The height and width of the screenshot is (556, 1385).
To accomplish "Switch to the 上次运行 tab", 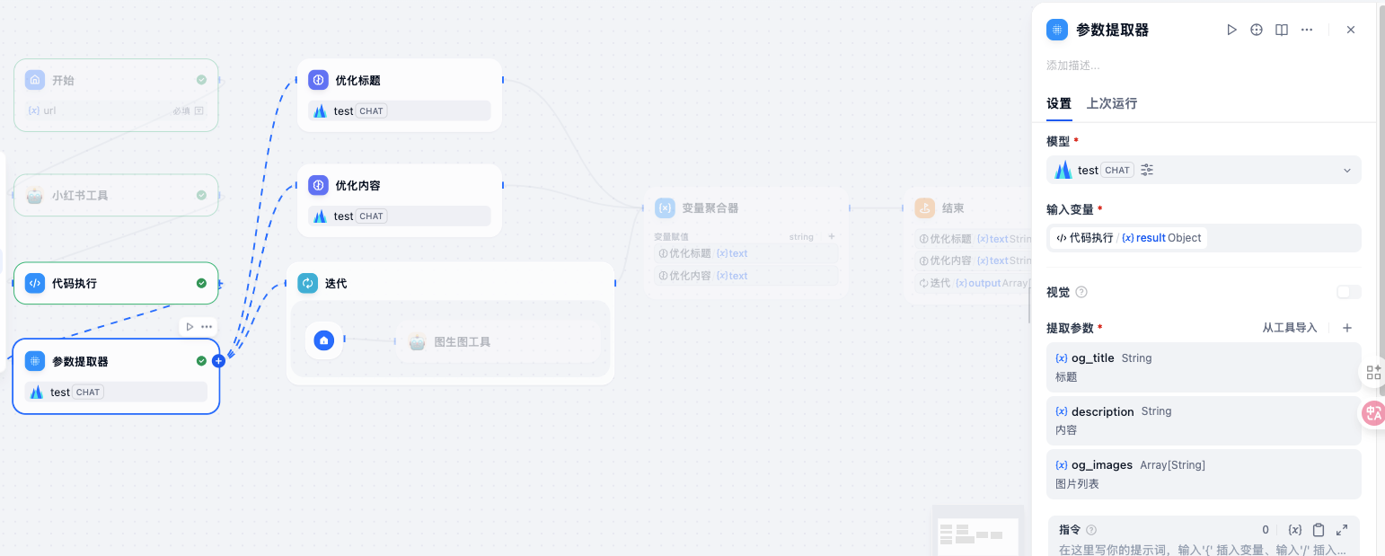I will point(1112,103).
